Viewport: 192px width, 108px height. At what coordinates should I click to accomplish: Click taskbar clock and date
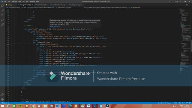coord(187,106)
